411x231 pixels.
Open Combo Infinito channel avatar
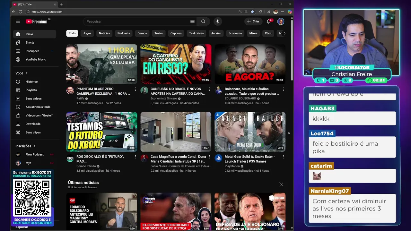[x=70, y=158]
